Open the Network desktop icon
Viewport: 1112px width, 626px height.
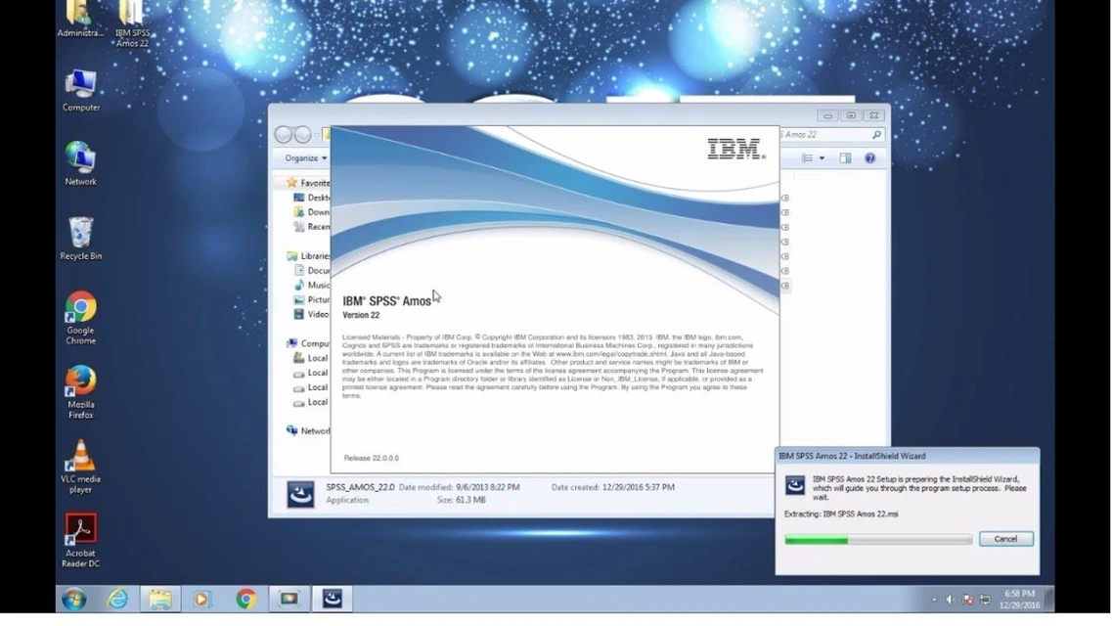[x=81, y=163]
